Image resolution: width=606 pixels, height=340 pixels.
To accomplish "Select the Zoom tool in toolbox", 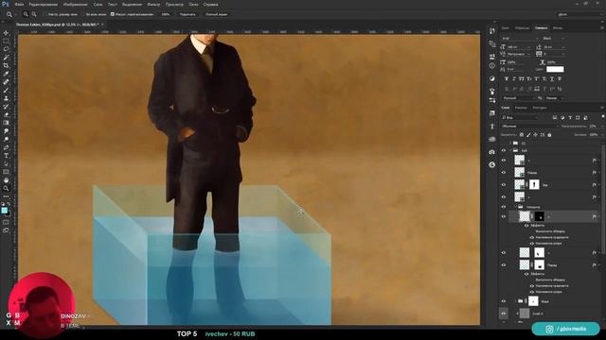I will (x=6, y=188).
